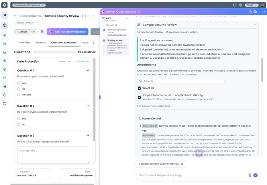Click the new chat plus icon
This screenshot has height=185, width=267.
250,12
